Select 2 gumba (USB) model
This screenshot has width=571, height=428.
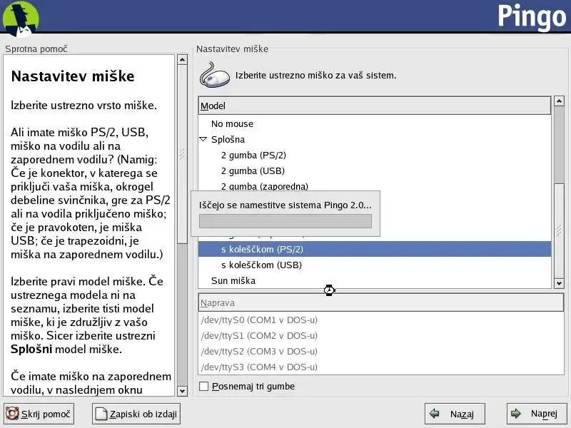click(374, 170)
